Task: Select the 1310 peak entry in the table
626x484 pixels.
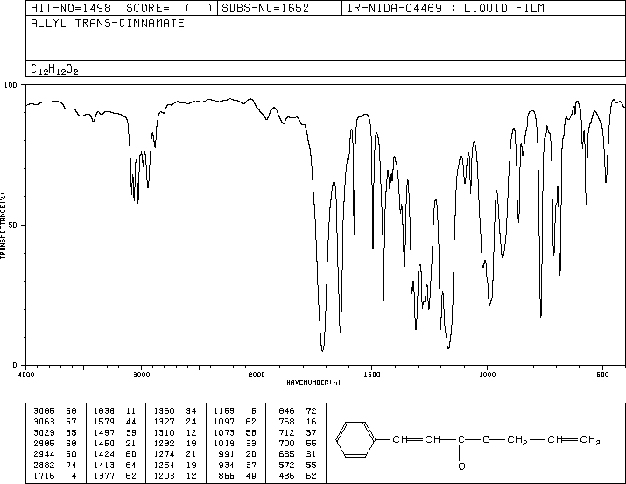Action: tap(175, 432)
